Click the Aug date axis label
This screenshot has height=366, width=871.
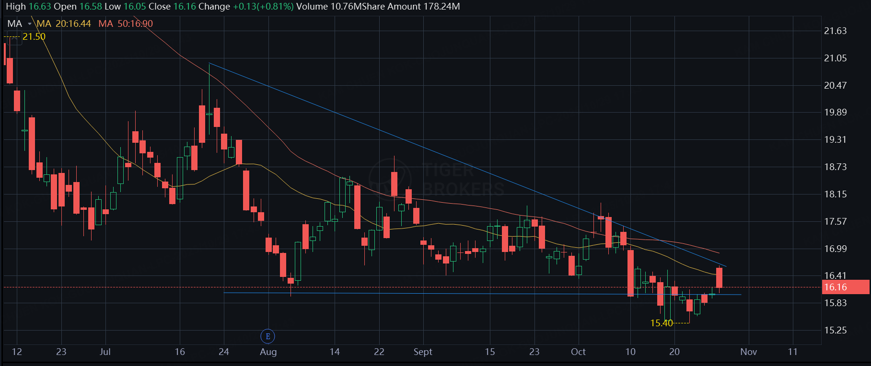(x=268, y=352)
